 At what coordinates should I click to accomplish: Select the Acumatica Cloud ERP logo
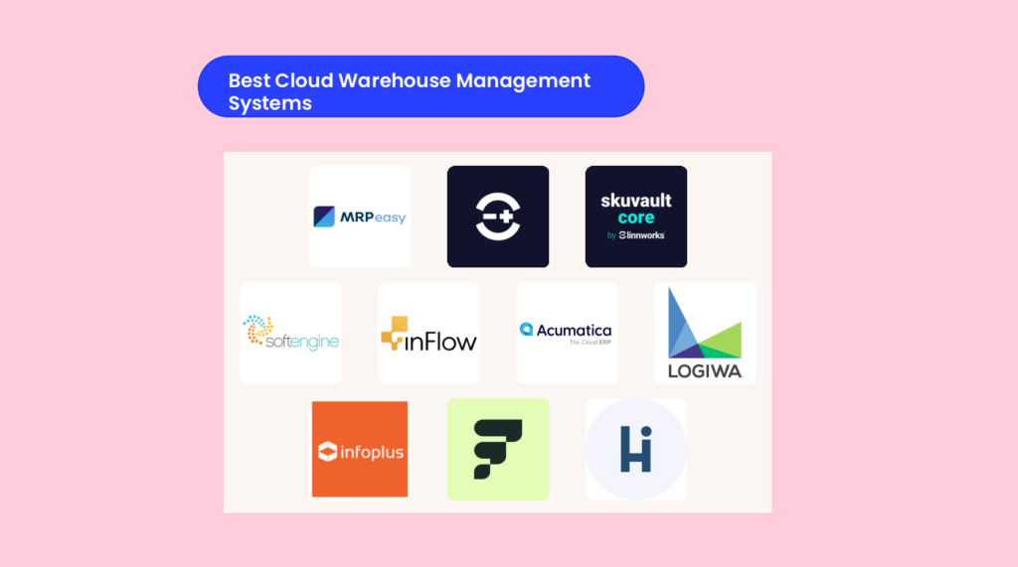pos(568,333)
